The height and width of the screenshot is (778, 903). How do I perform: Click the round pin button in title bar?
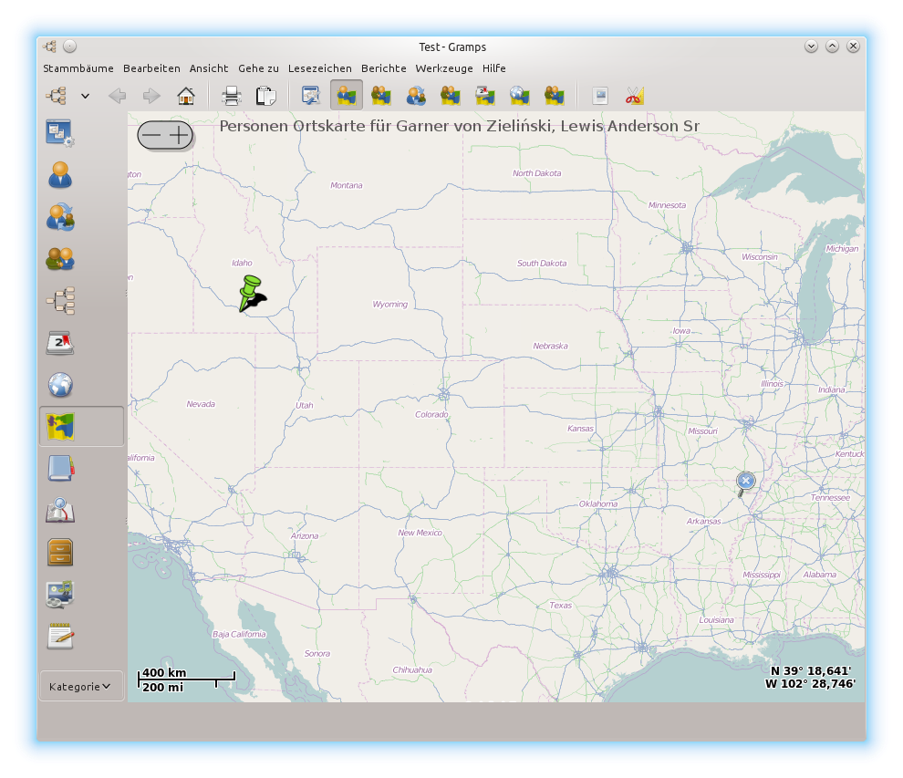[69, 47]
